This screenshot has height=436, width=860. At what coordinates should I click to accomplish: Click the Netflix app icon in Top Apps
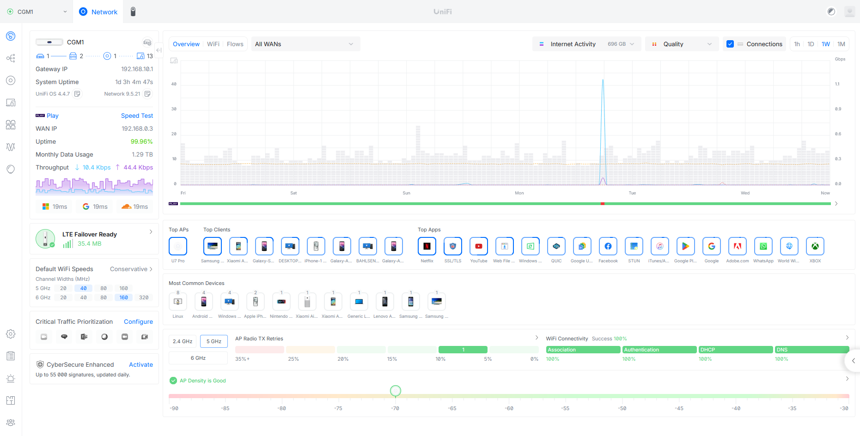coord(427,246)
